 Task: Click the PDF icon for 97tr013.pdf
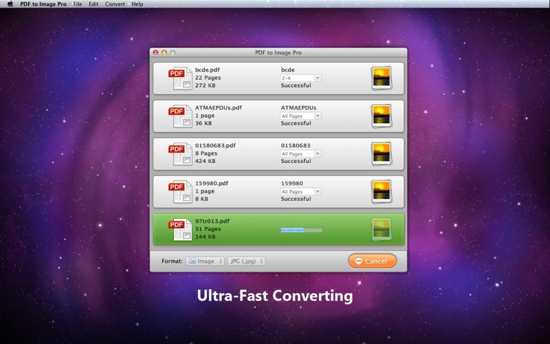click(180, 229)
